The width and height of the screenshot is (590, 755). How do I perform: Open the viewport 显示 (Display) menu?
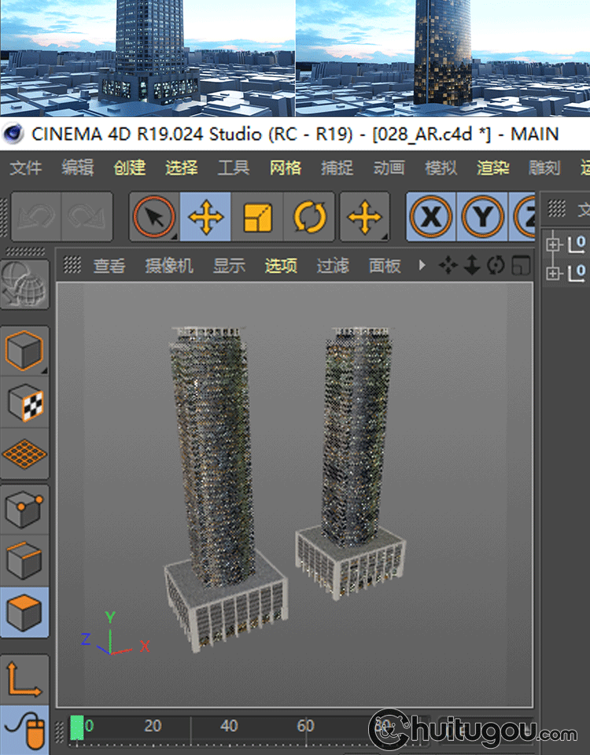coord(229,266)
